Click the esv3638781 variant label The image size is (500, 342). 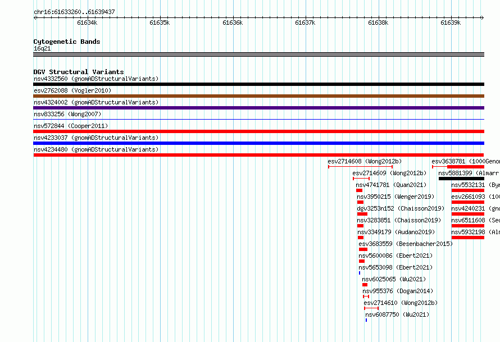[x=466, y=161]
